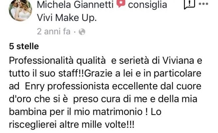Select the line "risceglierei altre mille volte"
218x133 pixels.
pyautogui.click(x=72, y=124)
